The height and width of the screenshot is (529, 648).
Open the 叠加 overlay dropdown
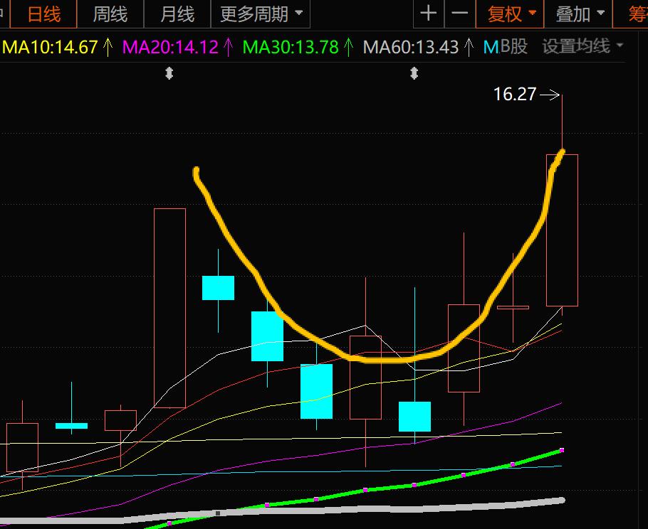click(x=578, y=14)
